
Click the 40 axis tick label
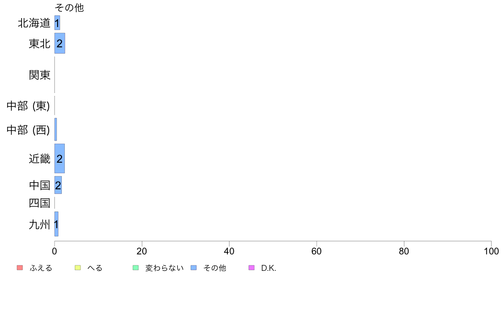[229, 251]
